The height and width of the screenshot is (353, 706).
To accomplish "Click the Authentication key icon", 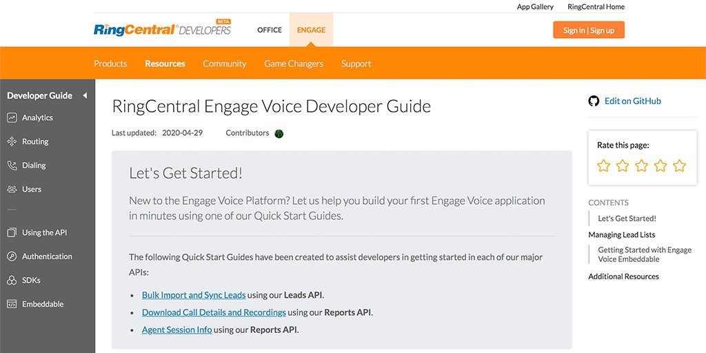I will (12, 256).
